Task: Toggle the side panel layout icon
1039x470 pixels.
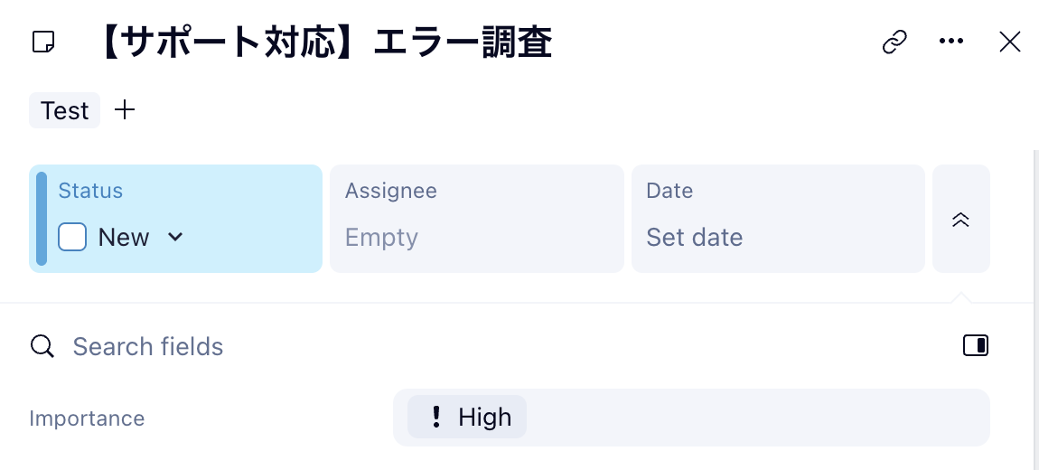Action: pyautogui.click(x=976, y=345)
